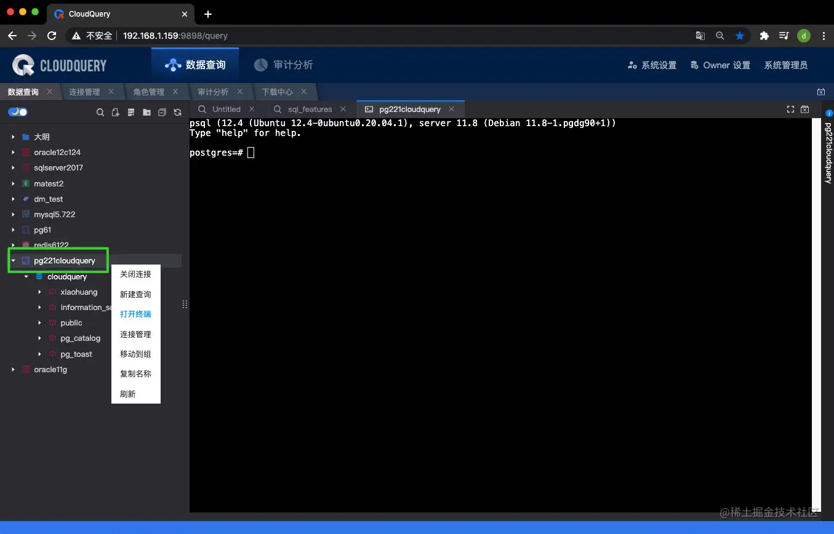The height and width of the screenshot is (534, 834).
Task: Expand the pg_catalog schema
Action: [40, 338]
